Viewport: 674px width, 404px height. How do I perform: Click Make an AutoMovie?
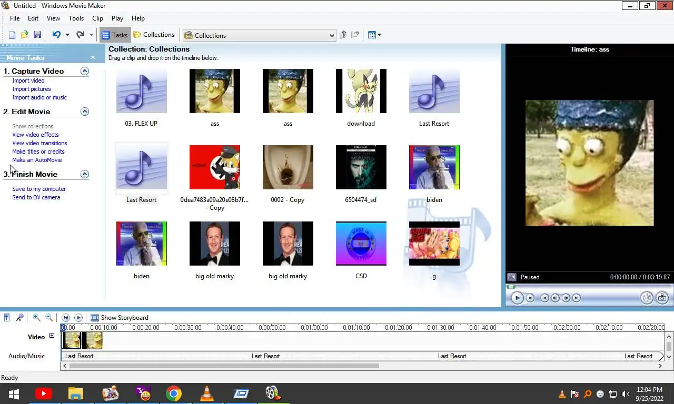pyautogui.click(x=37, y=160)
